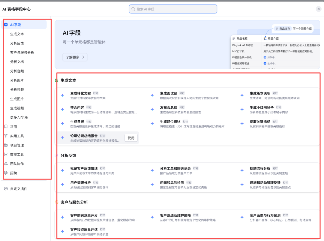Open the 更多AI字段 entry
Image resolution: width=324 pixels, height=241 pixels.
19,117
